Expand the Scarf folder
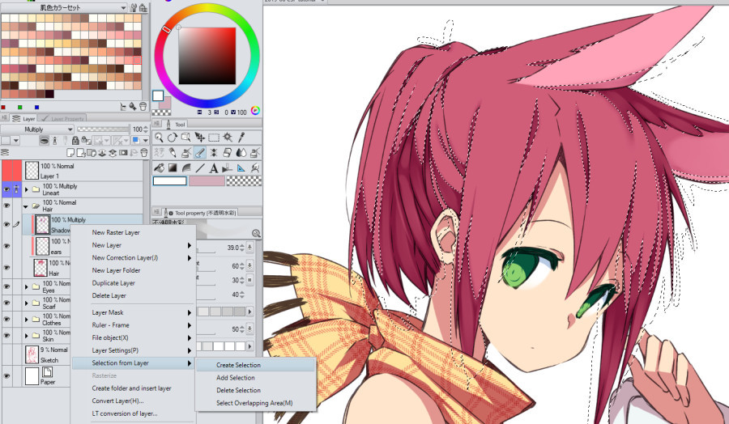The width and height of the screenshot is (729, 424). 27,303
